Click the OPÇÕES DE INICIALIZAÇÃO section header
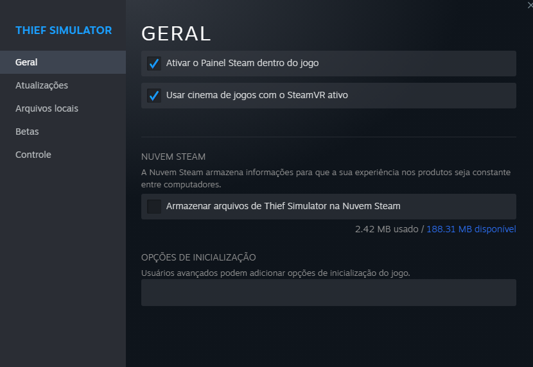The height and width of the screenshot is (367, 533). (x=198, y=257)
